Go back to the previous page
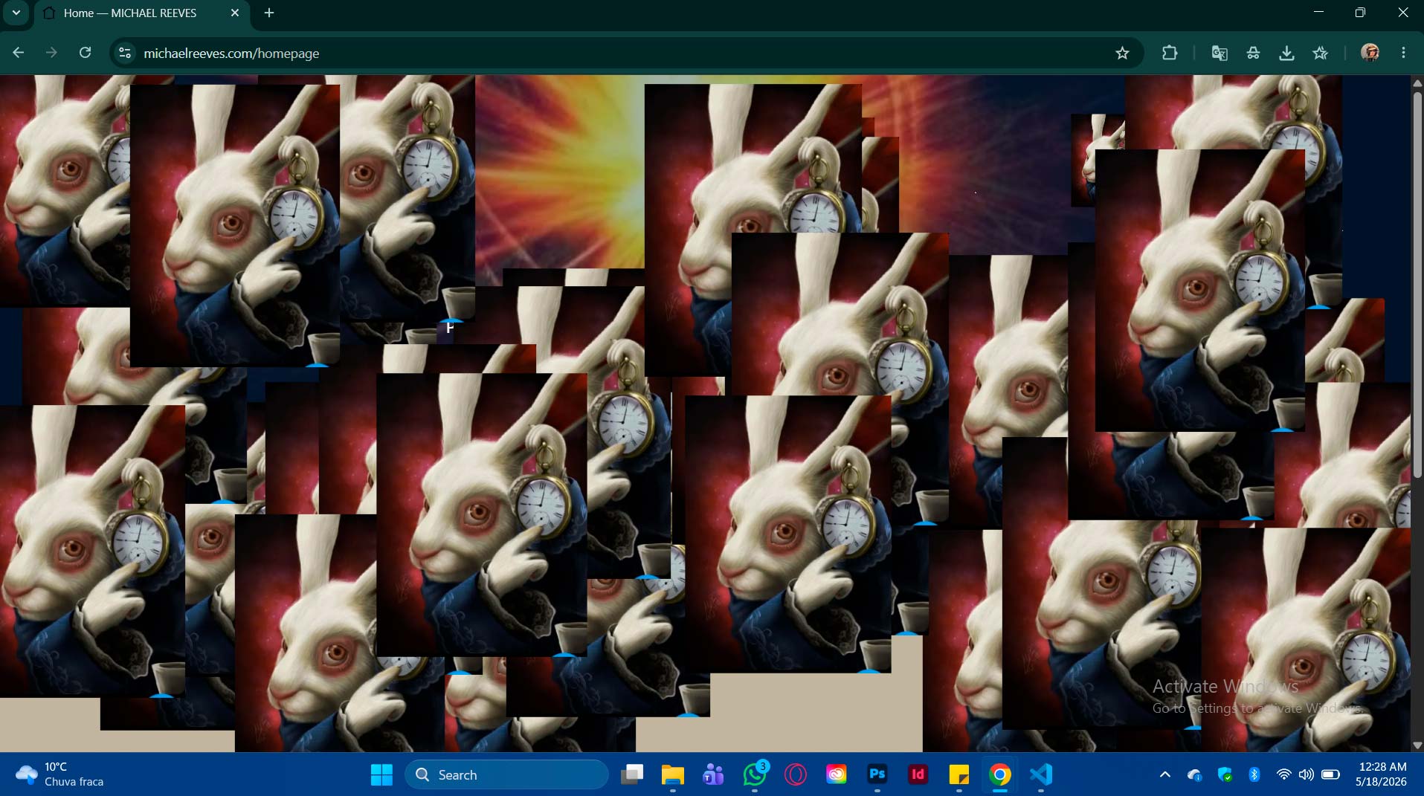 [19, 53]
